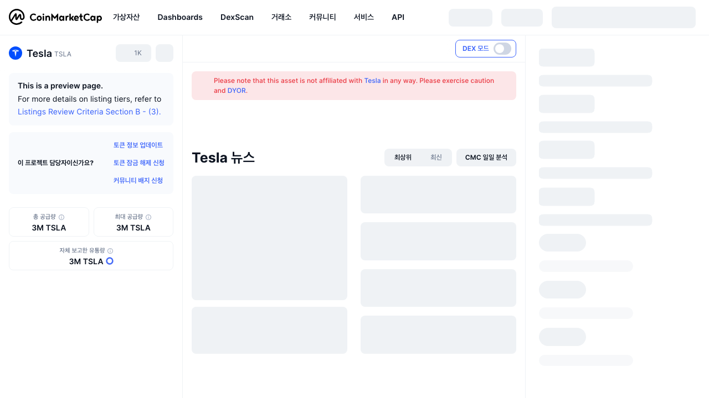Click the CMC 일일 분석 button
The width and height of the screenshot is (709, 398).
click(x=486, y=158)
